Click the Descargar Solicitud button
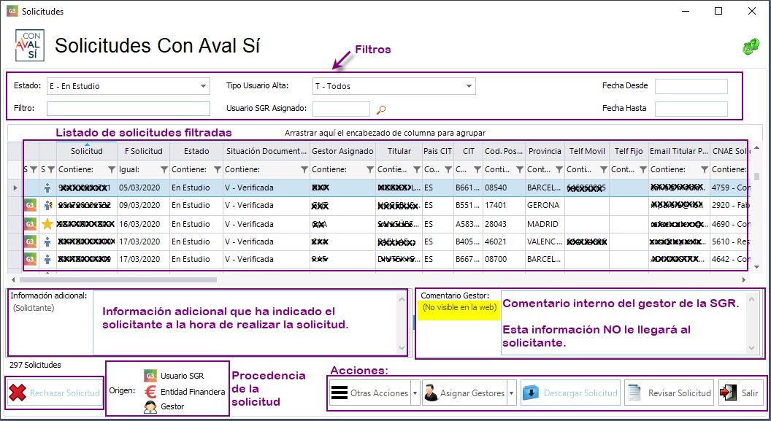771x421 pixels. [570, 393]
